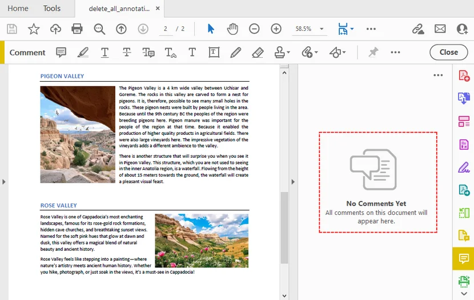Open the Organize Pages sidebar tool
Image resolution: width=474 pixels, height=300 pixels.
464,121
